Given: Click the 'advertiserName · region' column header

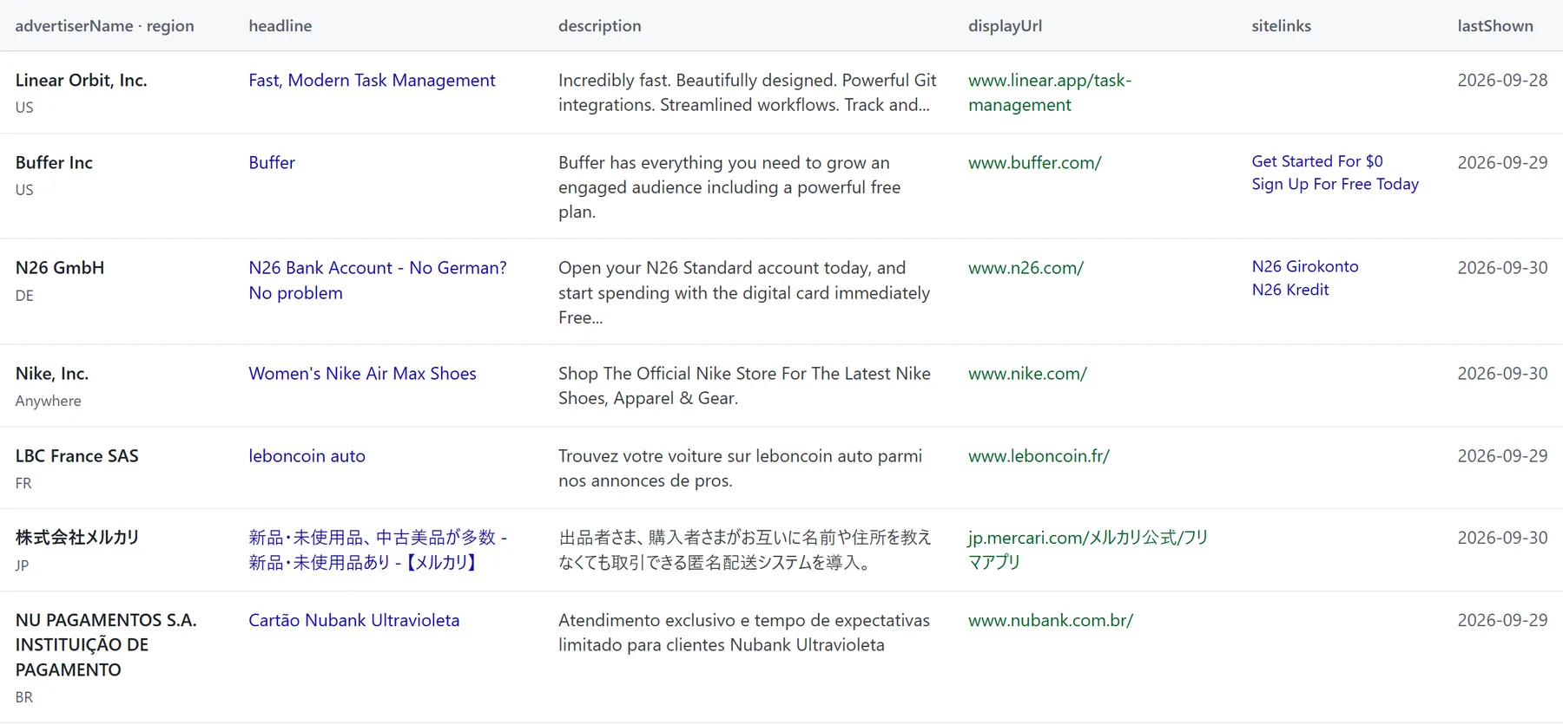Looking at the screenshot, I should (104, 26).
